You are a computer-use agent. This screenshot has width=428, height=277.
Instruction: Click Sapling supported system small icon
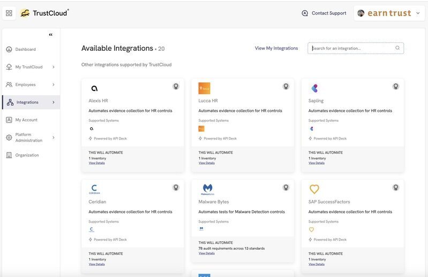pos(311,128)
